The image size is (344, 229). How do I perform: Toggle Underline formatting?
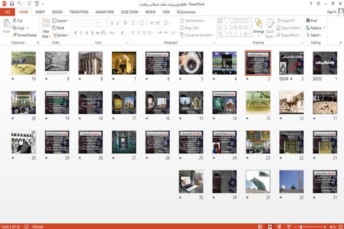coord(87,33)
